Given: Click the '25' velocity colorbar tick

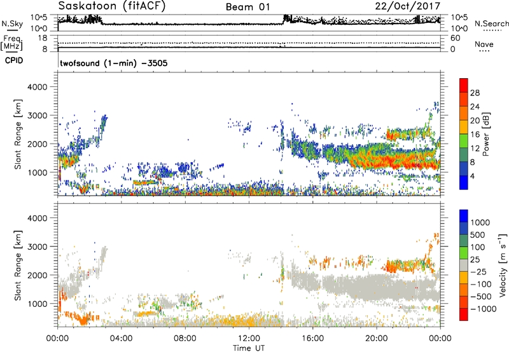Looking at the screenshot, I should coord(475,260).
